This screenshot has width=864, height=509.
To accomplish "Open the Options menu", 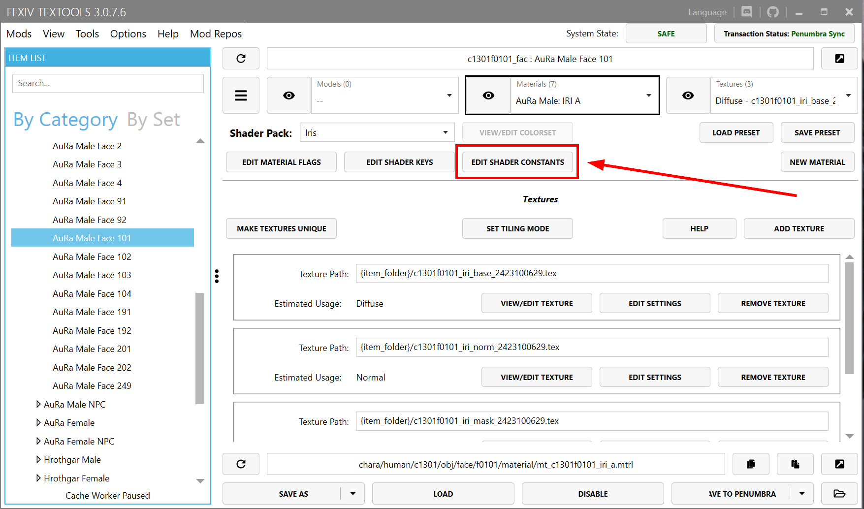I will 128,33.
